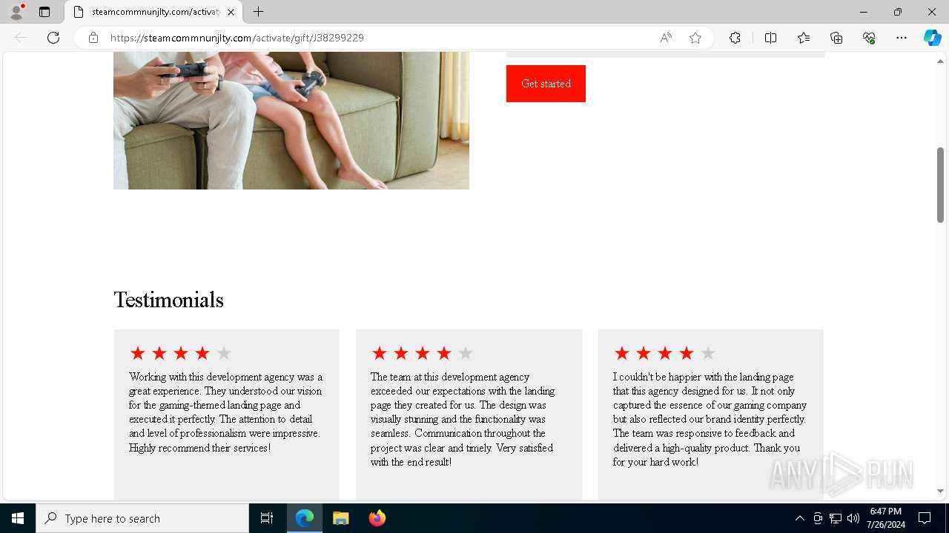Open the notification center icon
This screenshot has height=533, width=949.
pos(925,518)
